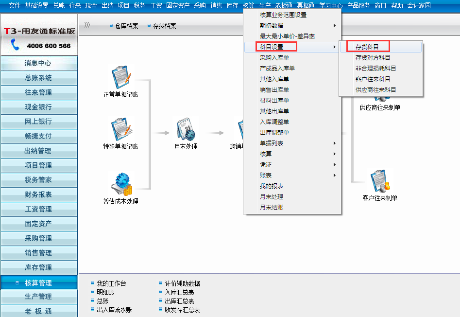Click the 月末处理 calendar gear icon

(x=186, y=129)
